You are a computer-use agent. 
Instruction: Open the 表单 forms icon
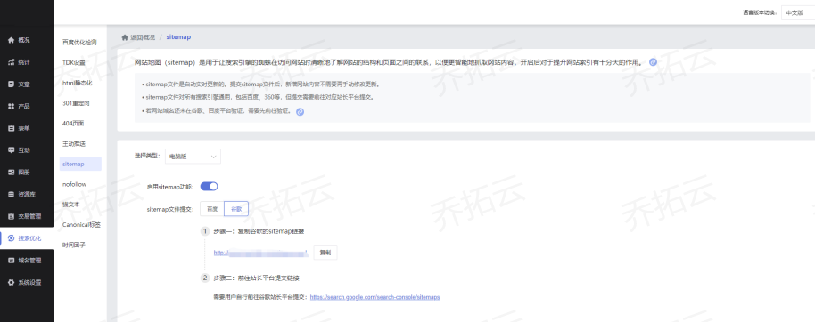click(11, 128)
